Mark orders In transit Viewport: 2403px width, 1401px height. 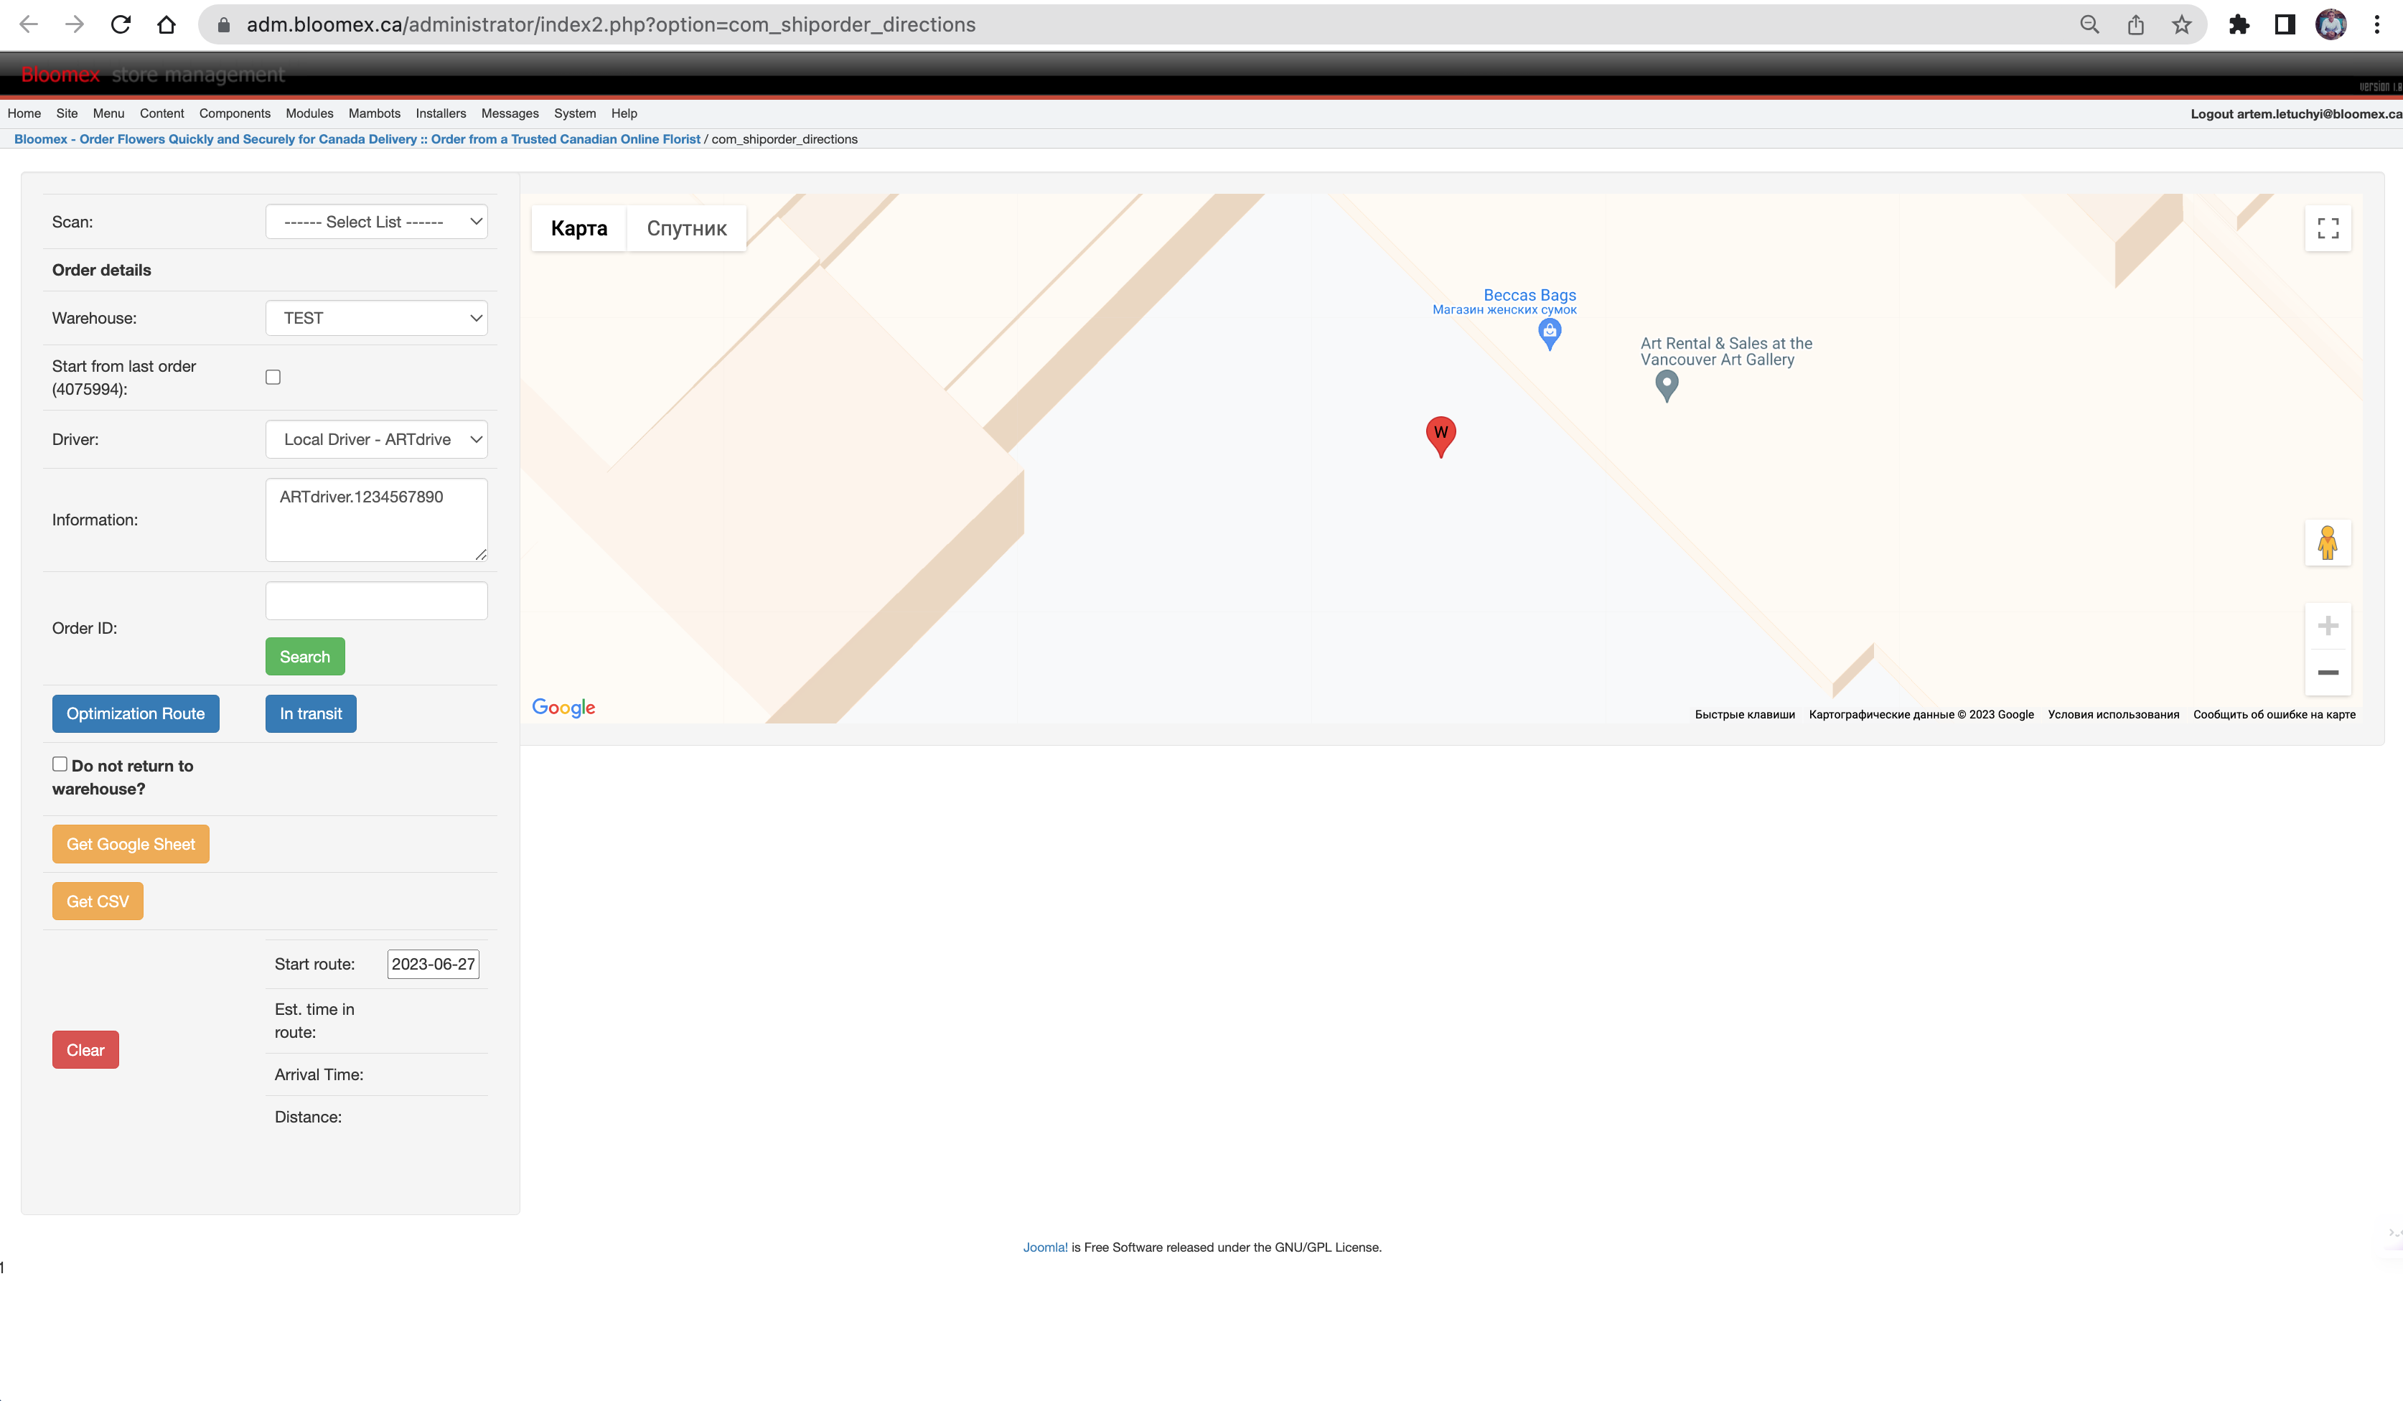(x=311, y=713)
